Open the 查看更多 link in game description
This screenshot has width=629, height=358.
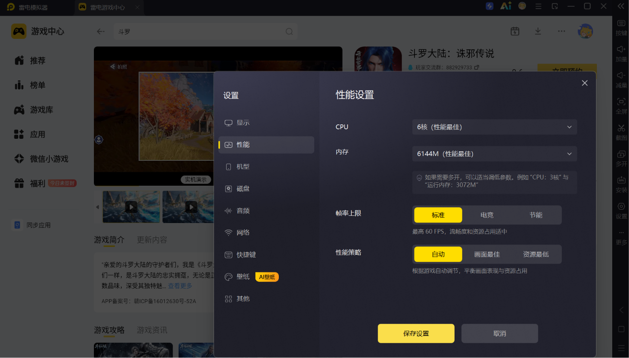point(180,286)
